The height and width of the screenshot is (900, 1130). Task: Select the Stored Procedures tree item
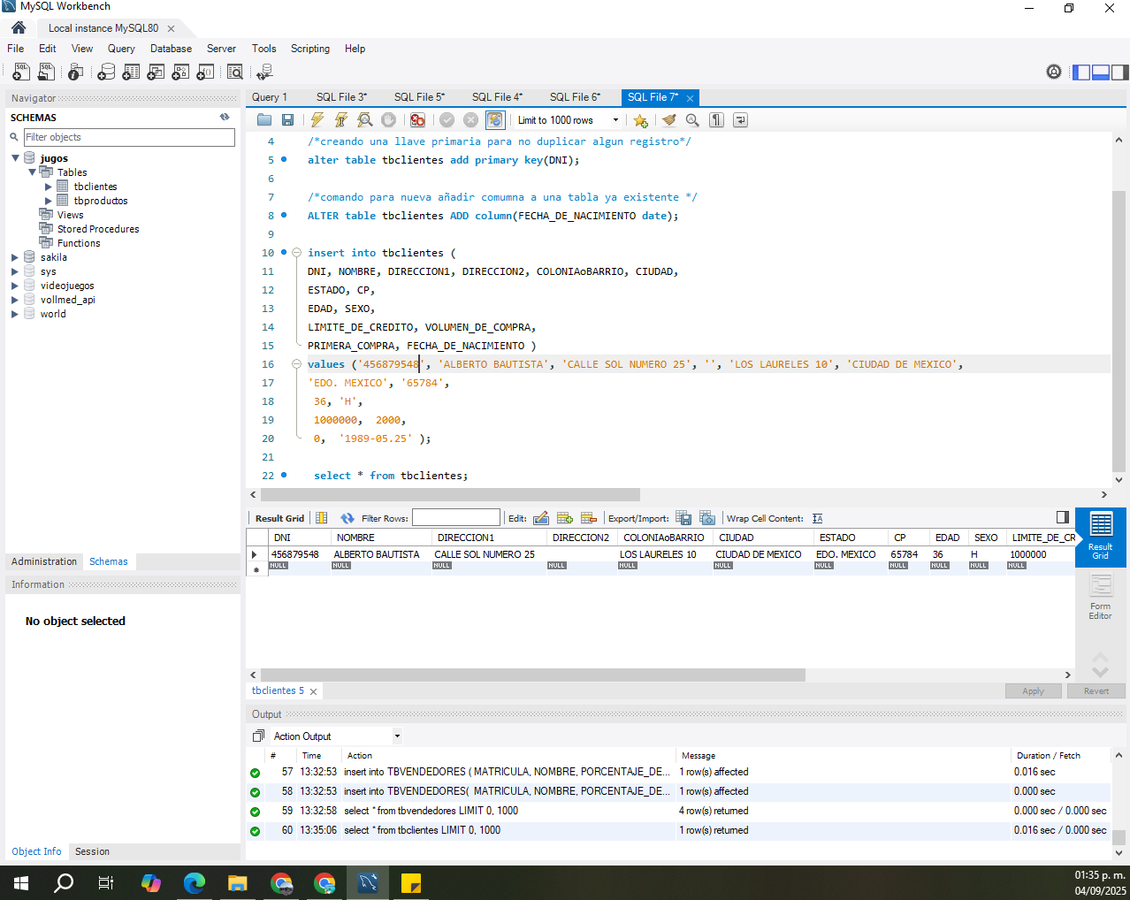click(x=98, y=229)
